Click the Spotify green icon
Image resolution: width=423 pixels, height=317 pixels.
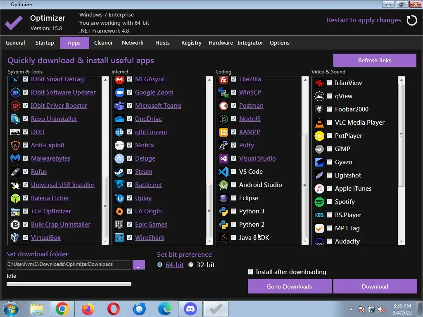click(x=319, y=202)
